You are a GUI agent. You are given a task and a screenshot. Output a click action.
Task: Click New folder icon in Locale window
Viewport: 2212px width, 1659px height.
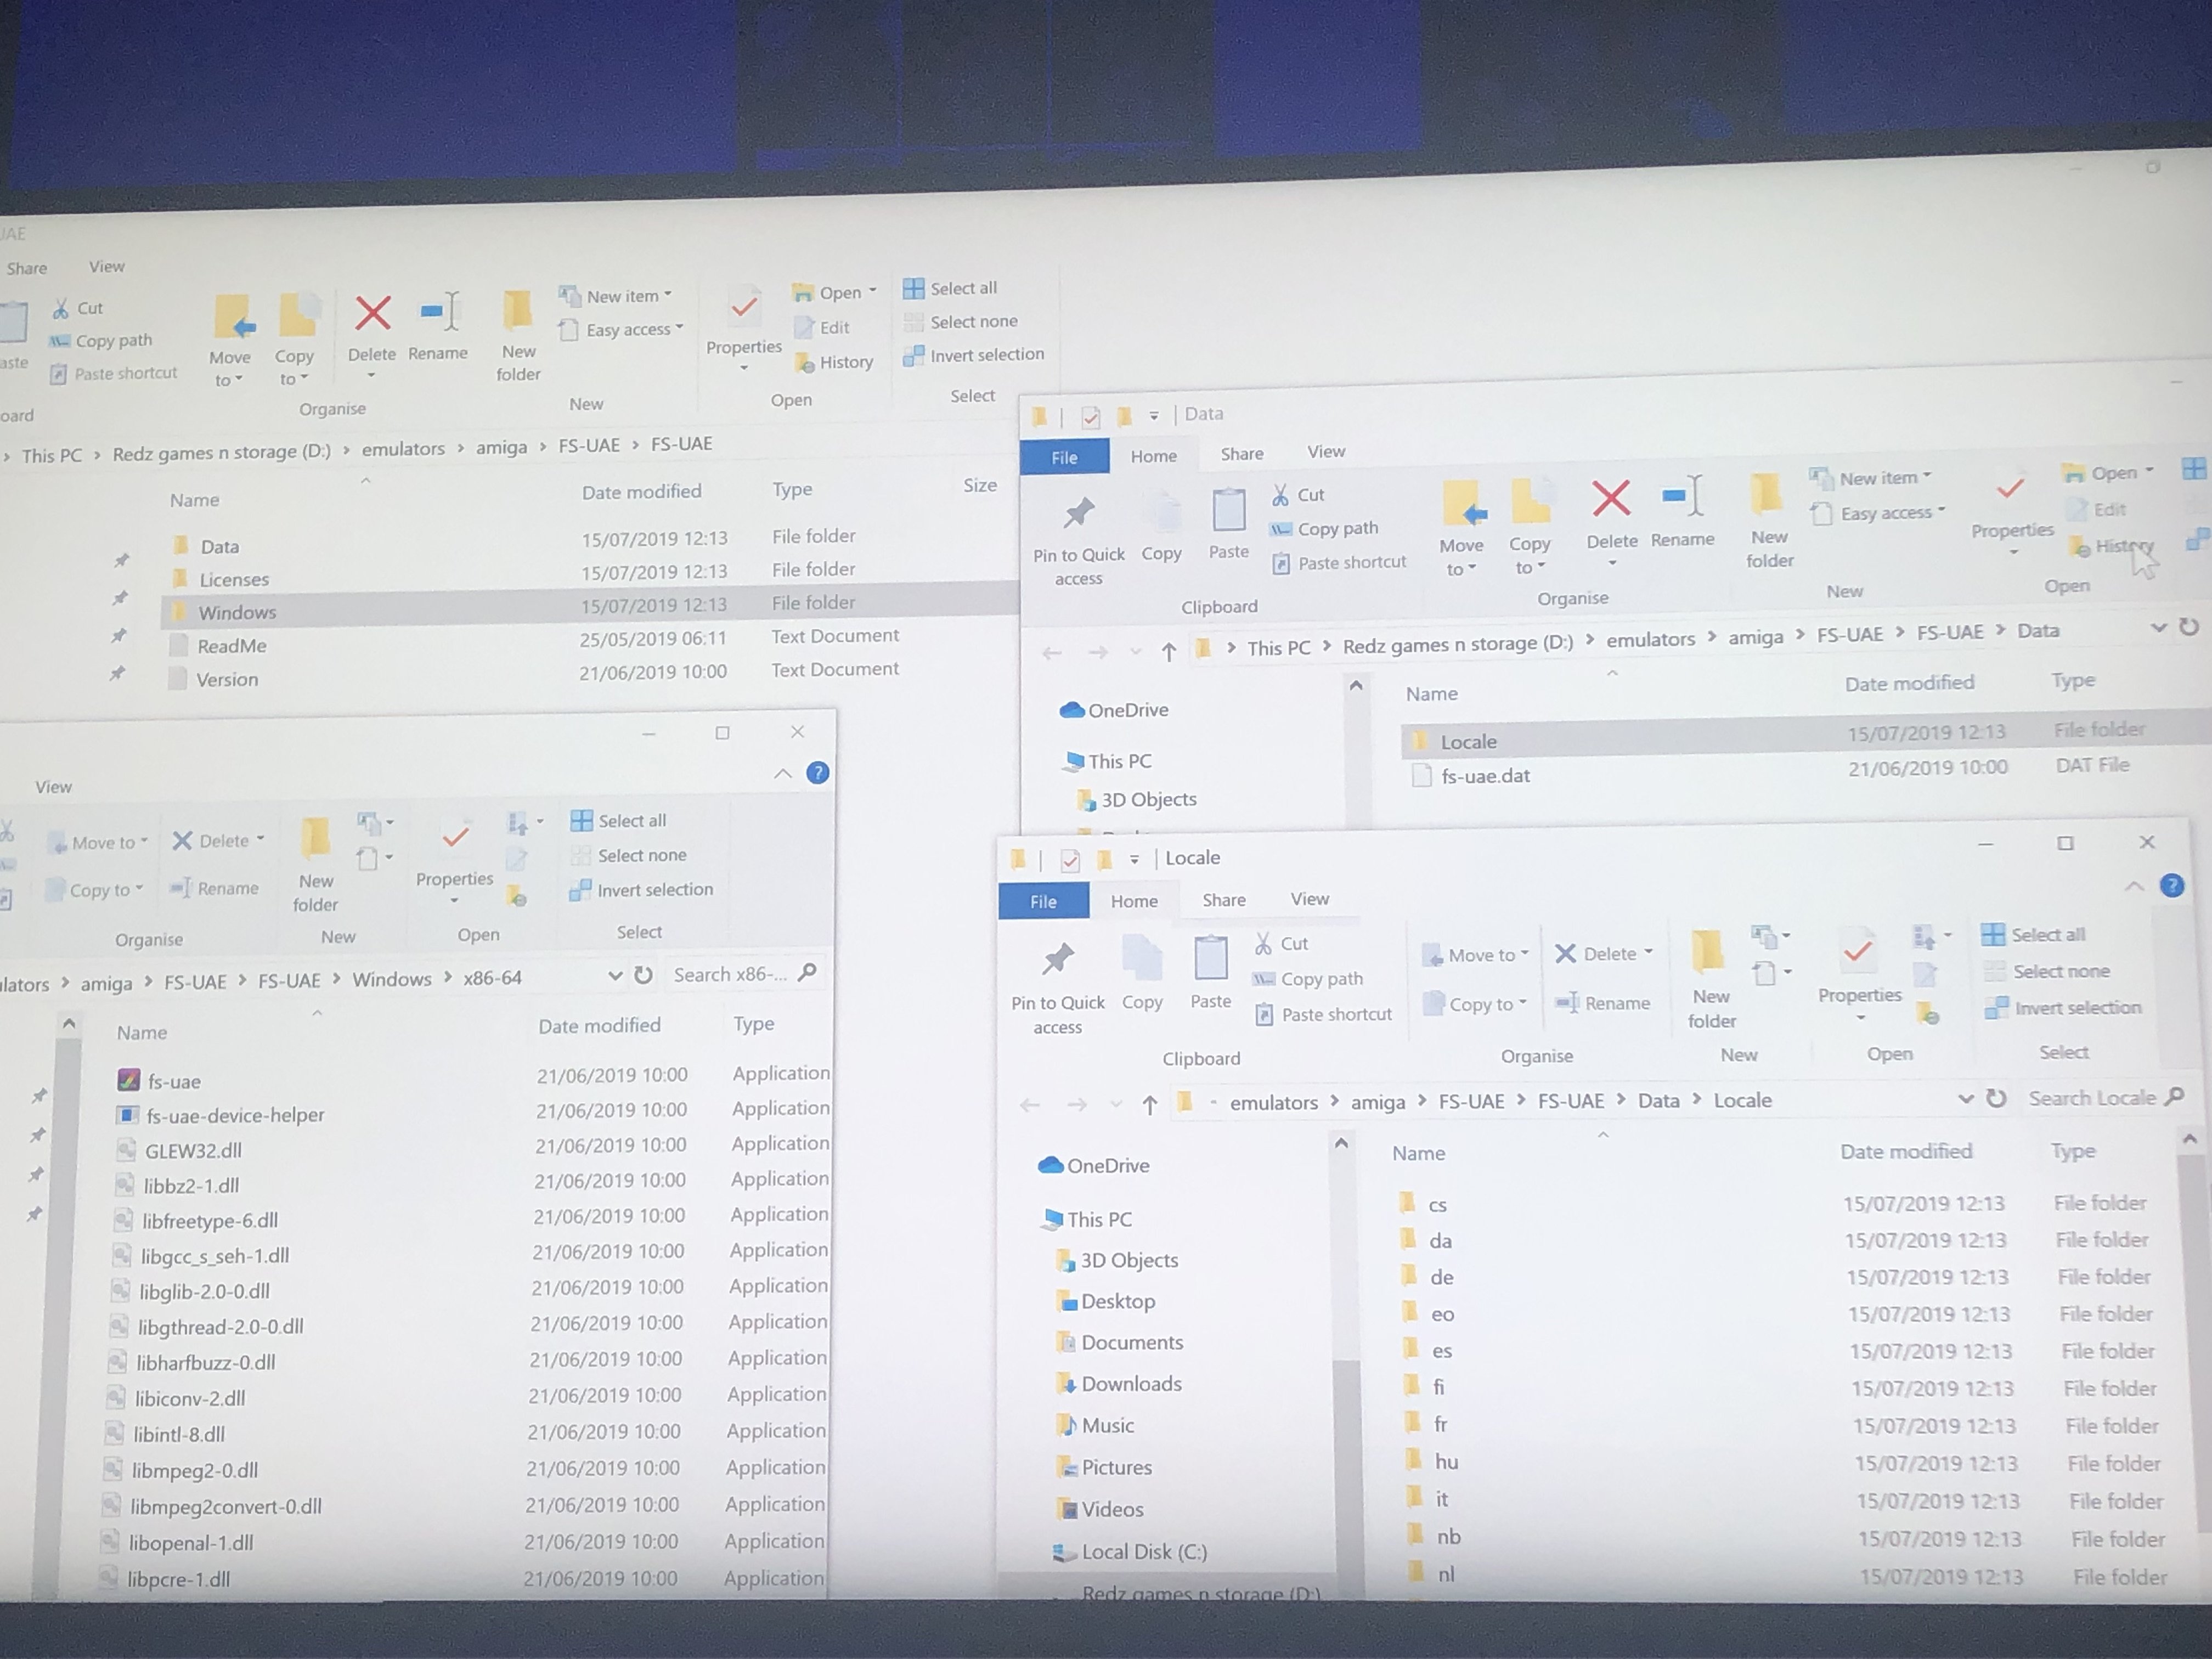(1709, 951)
